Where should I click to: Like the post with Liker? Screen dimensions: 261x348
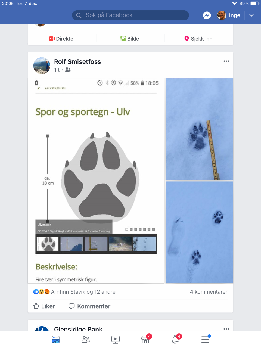coord(44,306)
